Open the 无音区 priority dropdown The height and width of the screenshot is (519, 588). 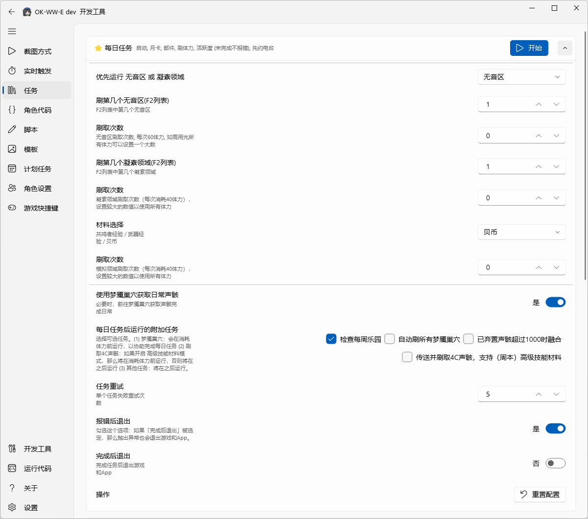click(x=522, y=77)
